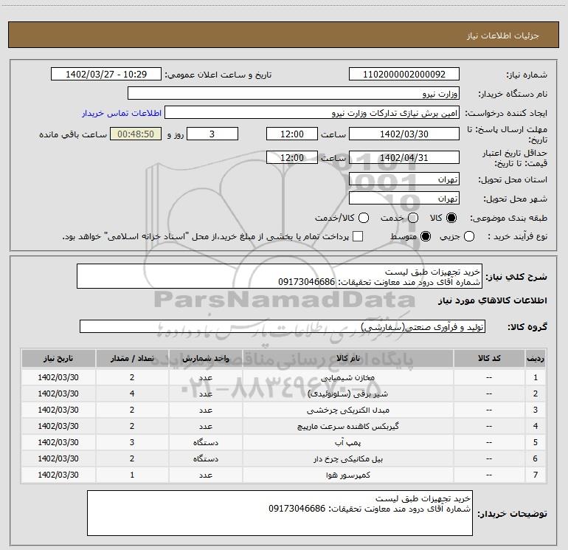Click the countdown timer 00:48:50
Screen dimensions: 568x550
click(136, 134)
